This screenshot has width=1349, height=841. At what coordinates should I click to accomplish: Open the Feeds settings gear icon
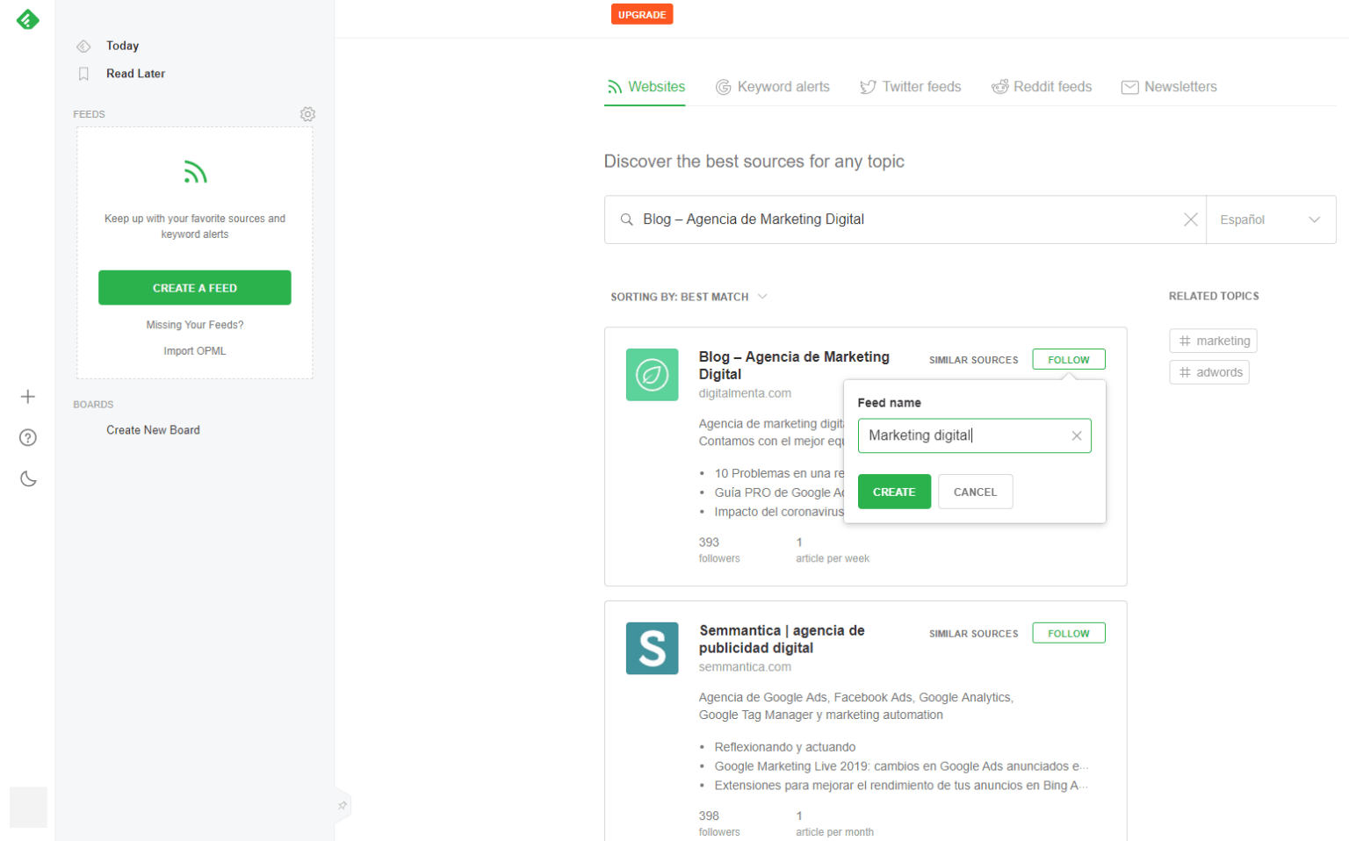(307, 114)
